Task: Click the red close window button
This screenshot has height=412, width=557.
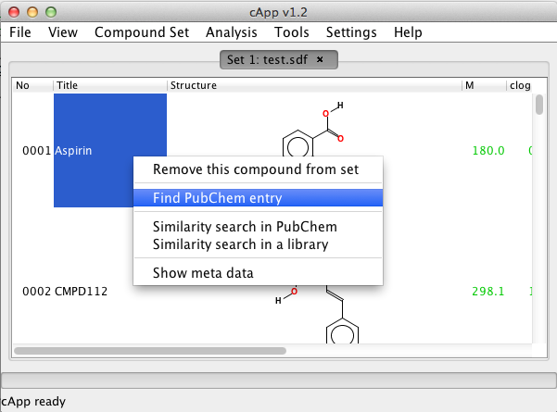Action: pos(14,12)
